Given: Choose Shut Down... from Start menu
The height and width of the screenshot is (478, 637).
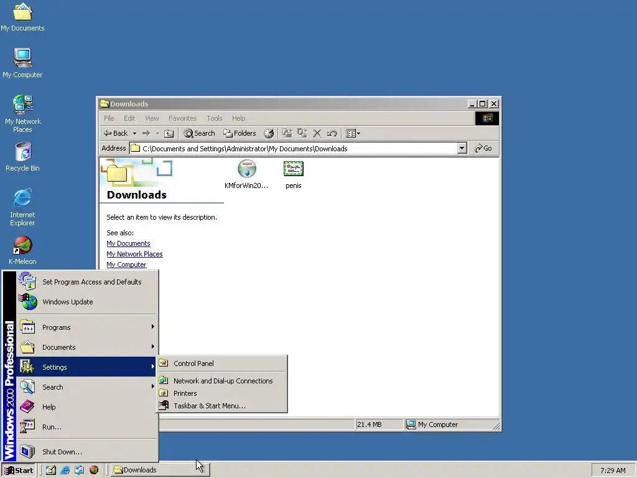Looking at the screenshot, I should (x=86, y=452).
